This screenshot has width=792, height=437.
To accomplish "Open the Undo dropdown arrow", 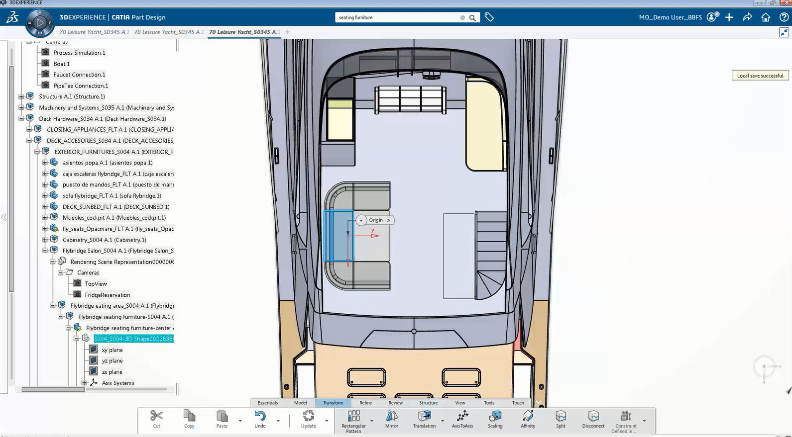I will click(278, 421).
